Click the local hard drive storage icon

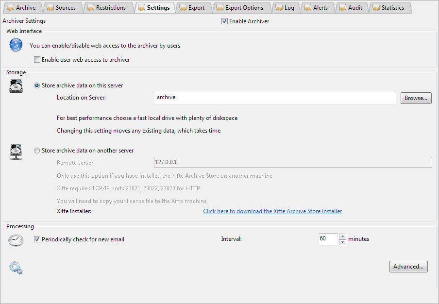click(16, 86)
